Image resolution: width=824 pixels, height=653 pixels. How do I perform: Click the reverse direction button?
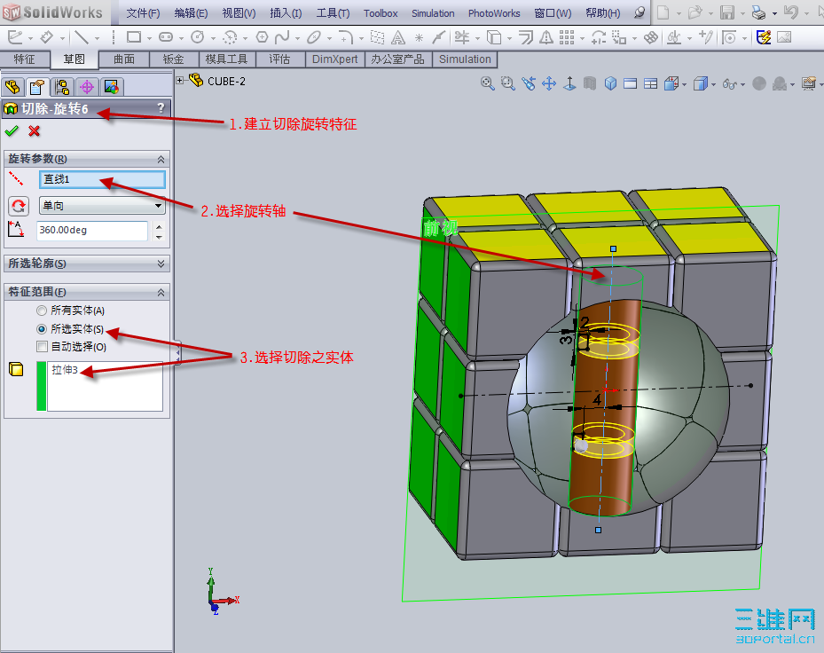pos(19,206)
